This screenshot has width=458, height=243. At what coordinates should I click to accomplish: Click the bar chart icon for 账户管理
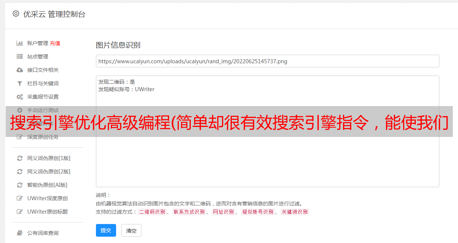pyautogui.click(x=20, y=43)
